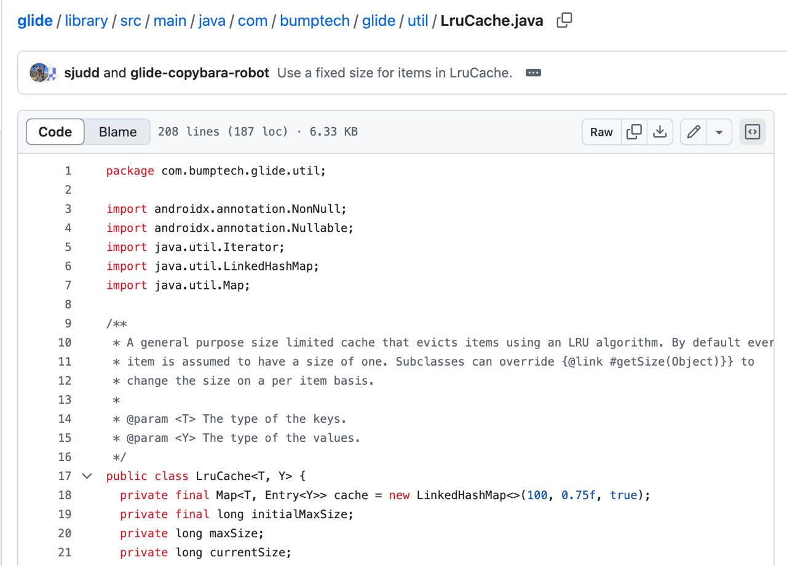Visit sjudd's profile link
This screenshot has height=566, width=787.
pos(82,73)
